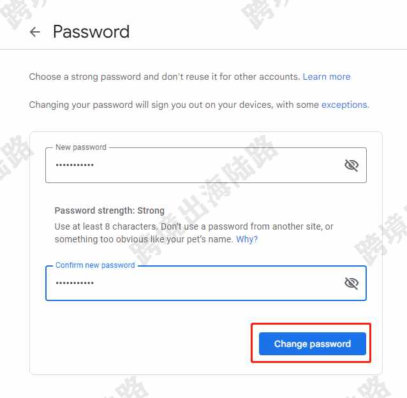
Task: Click the crossed-eye icon beside New password
Action: tap(352, 165)
